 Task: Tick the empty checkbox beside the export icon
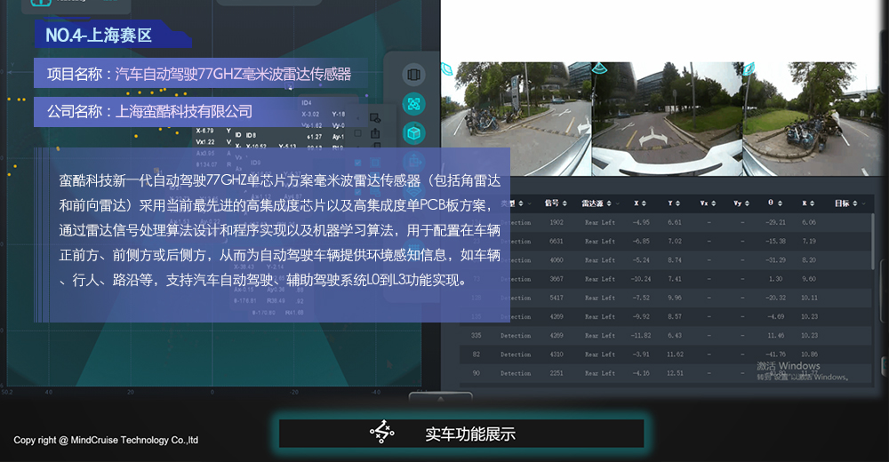click(357, 133)
